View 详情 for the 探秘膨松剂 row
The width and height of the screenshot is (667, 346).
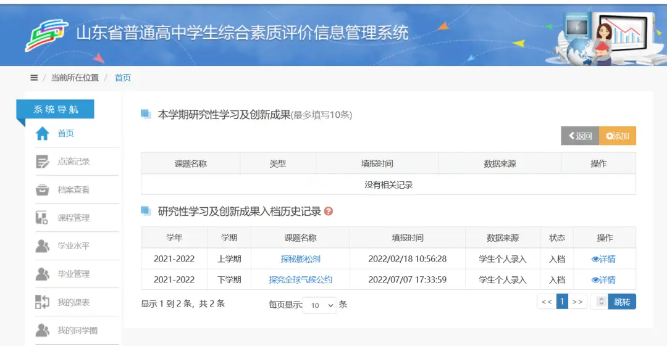click(x=603, y=259)
